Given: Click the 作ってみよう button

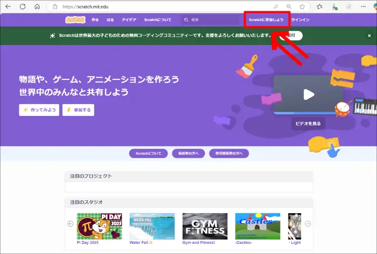Looking at the screenshot, I should [x=39, y=110].
